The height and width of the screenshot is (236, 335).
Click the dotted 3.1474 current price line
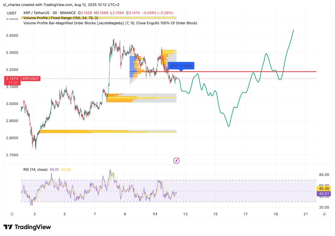pyautogui.click(x=229, y=78)
